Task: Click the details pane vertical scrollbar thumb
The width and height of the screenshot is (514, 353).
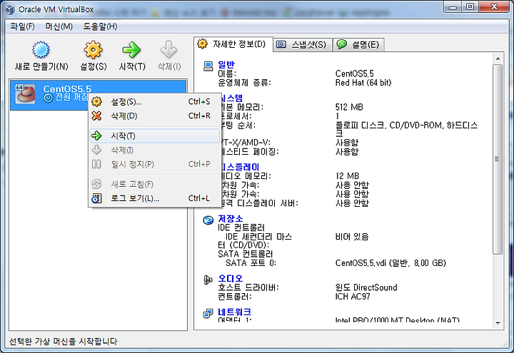Action: pos(498,159)
